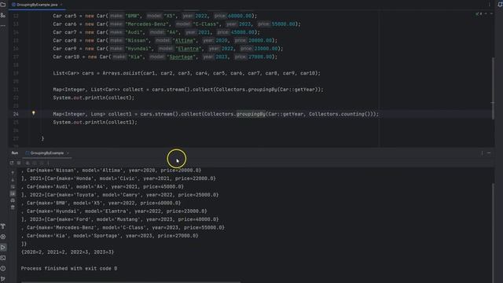Click "Altima" string on car8 line

pos(184,40)
